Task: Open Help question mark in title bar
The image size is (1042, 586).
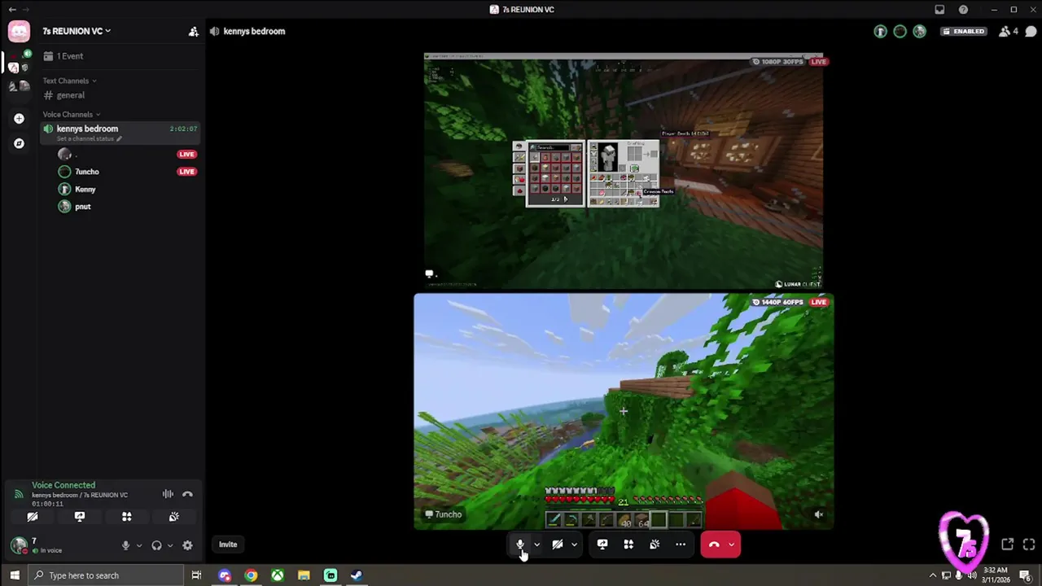Action: click(964, 10)
